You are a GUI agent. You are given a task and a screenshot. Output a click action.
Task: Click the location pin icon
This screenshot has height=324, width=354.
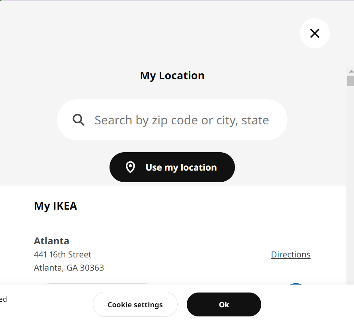tap(130, 167)
